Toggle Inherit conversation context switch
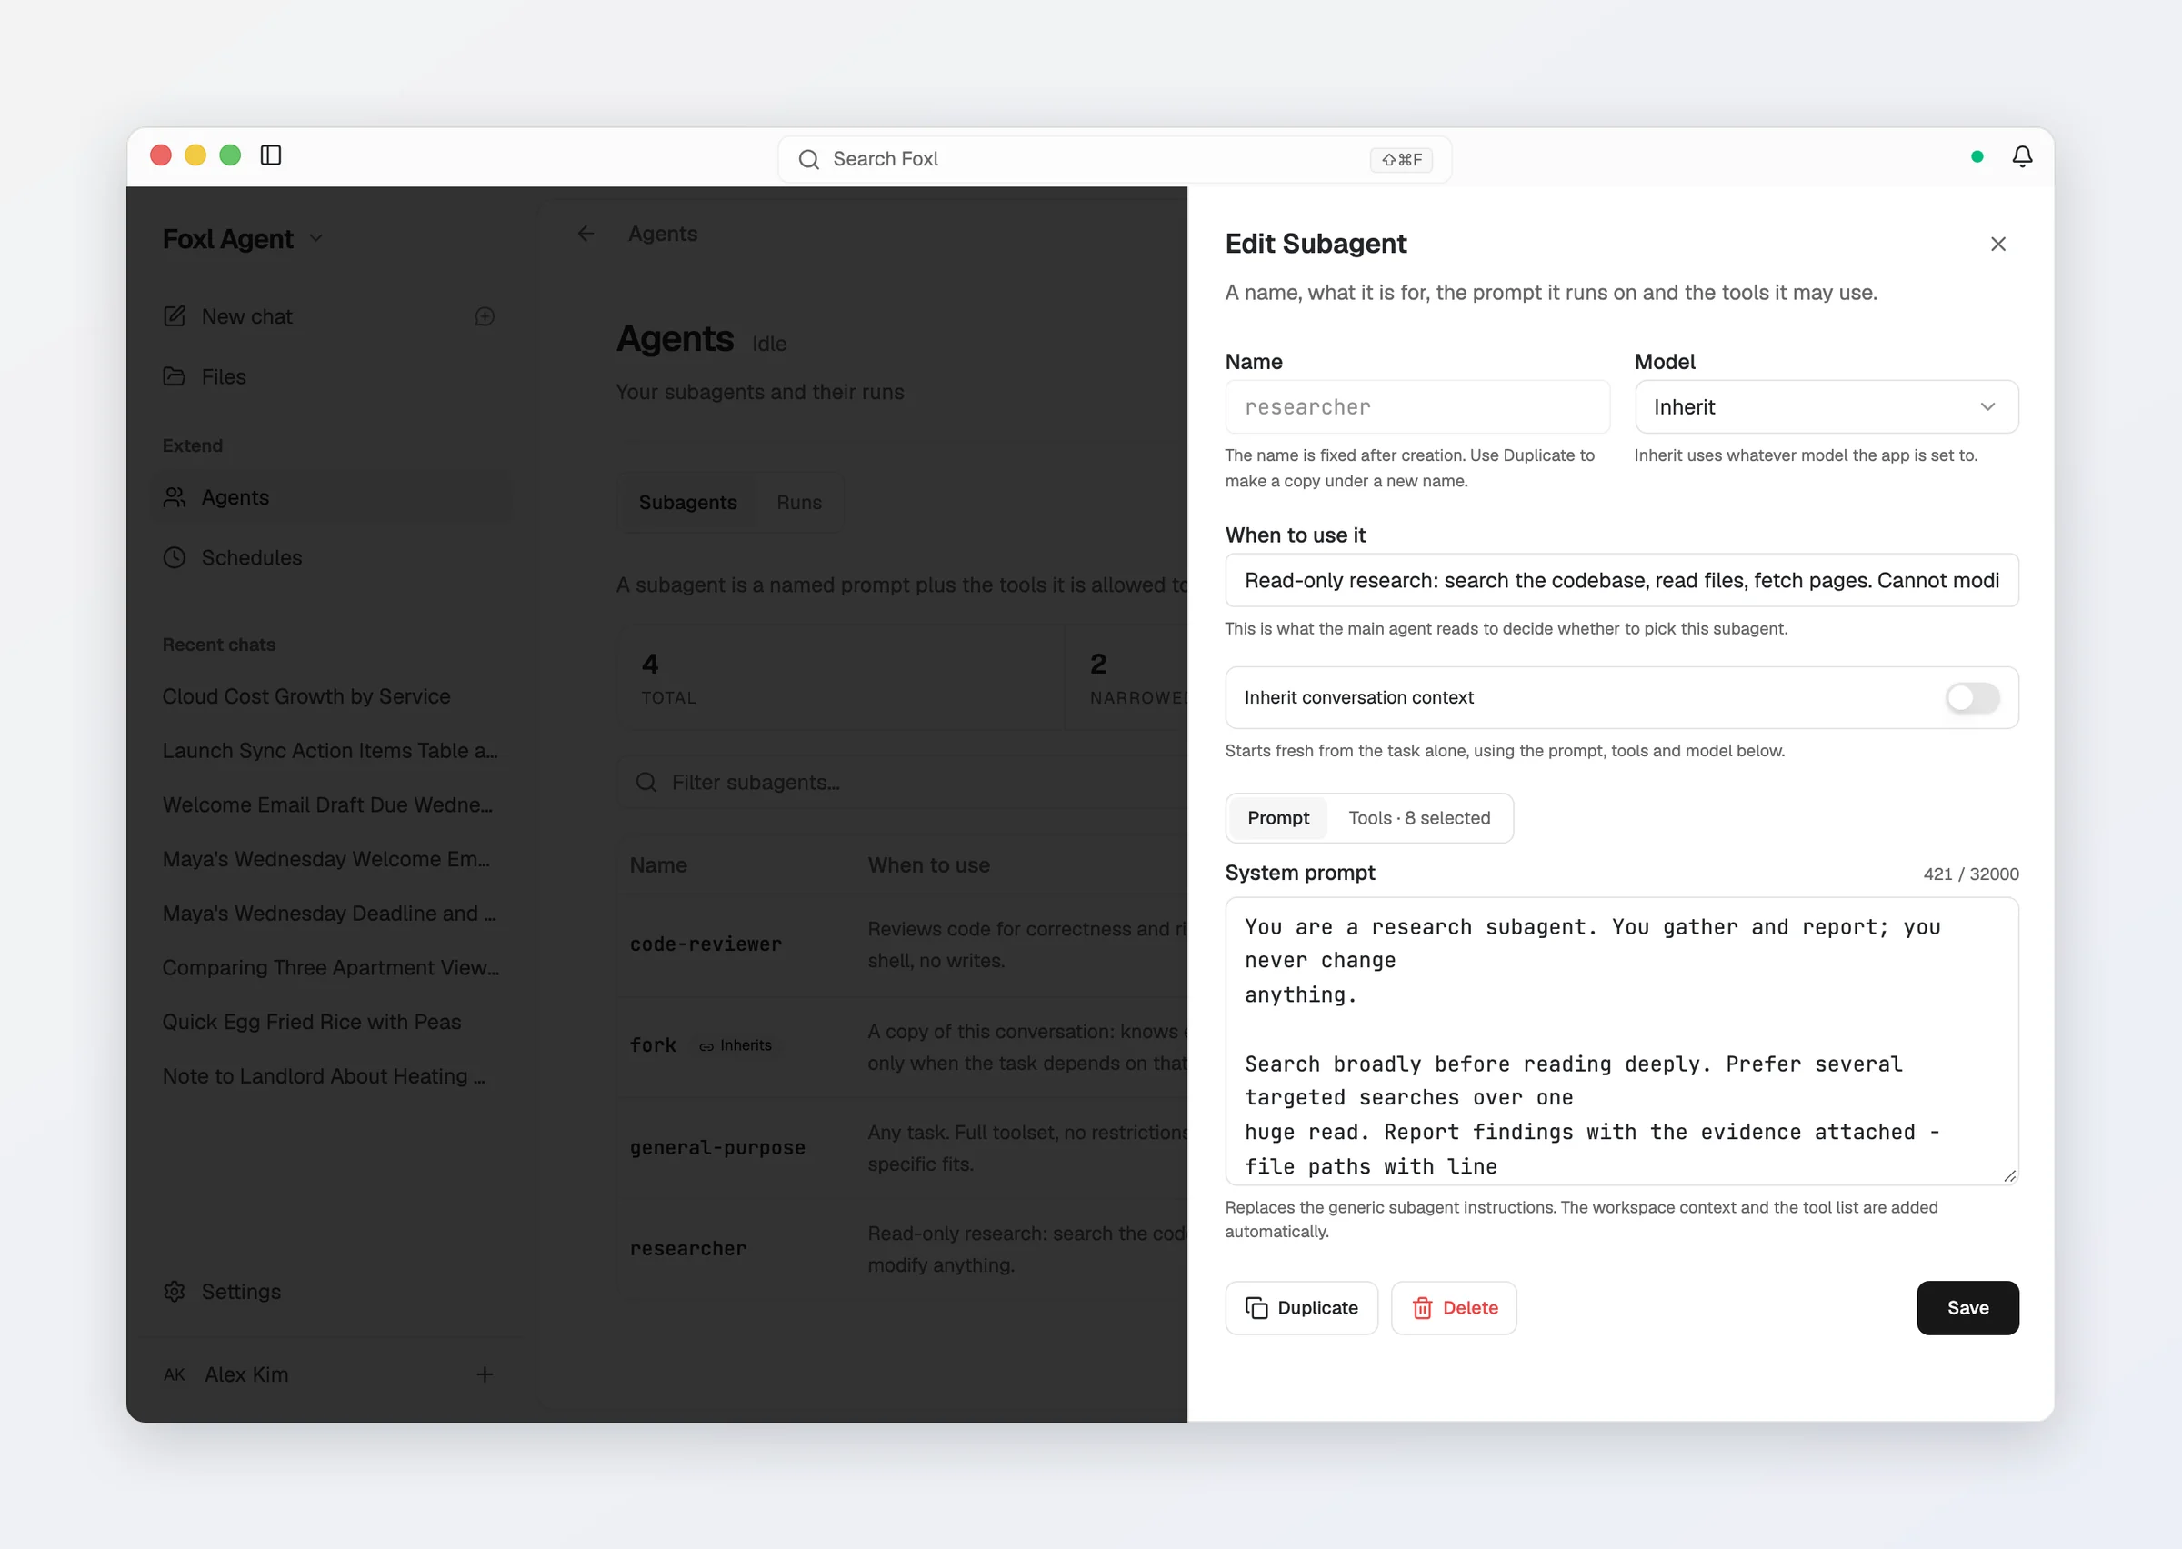Screen dimensions: 2182x1549 pyautogui.click(x=1972, y=697)
